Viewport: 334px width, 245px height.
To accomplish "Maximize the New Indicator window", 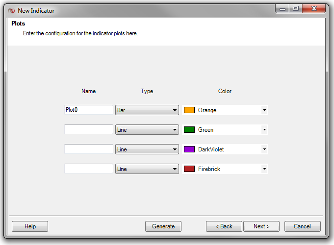I will (x=296, y=9).
